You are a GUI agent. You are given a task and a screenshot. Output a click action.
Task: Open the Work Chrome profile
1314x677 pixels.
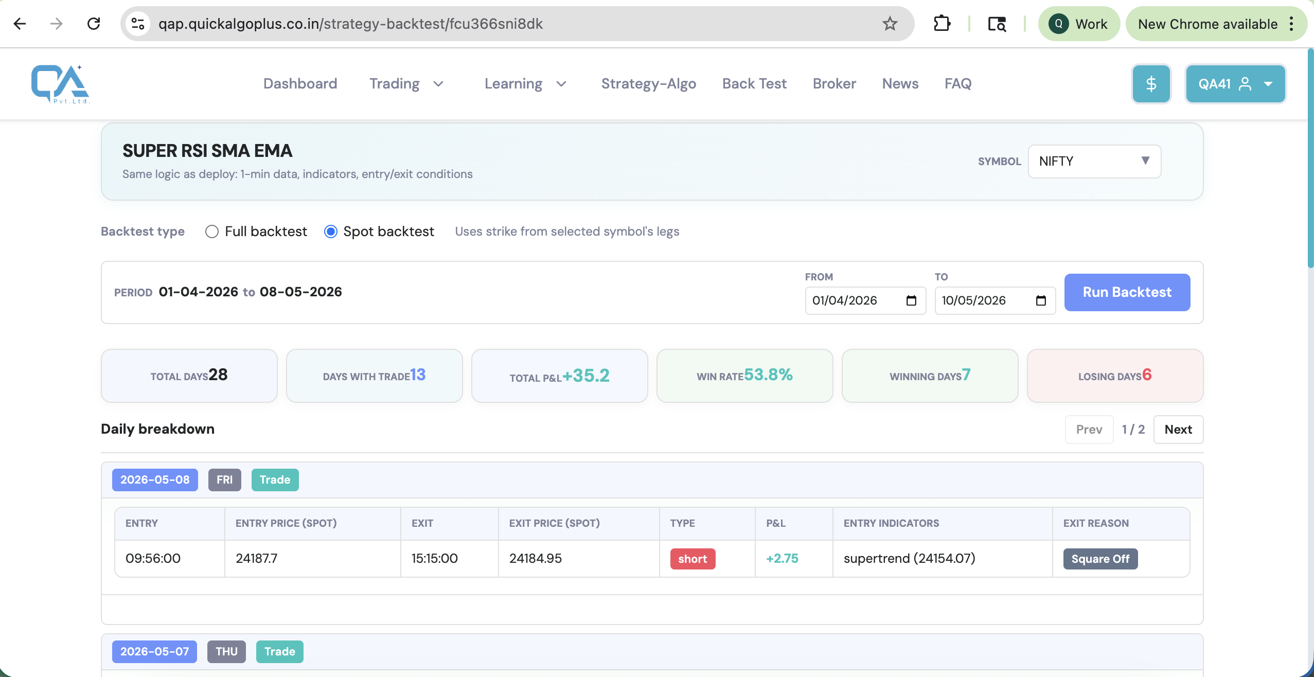1079,24
